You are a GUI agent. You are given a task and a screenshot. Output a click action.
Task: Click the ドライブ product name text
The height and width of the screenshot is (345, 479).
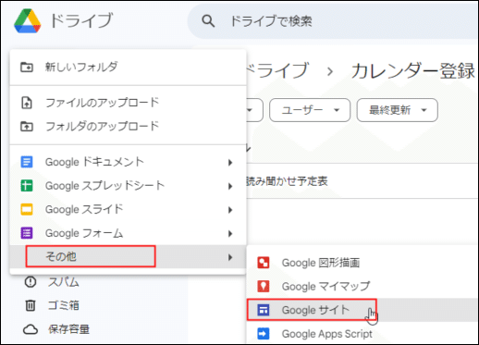pyautogui.click(x=81, y=21)
